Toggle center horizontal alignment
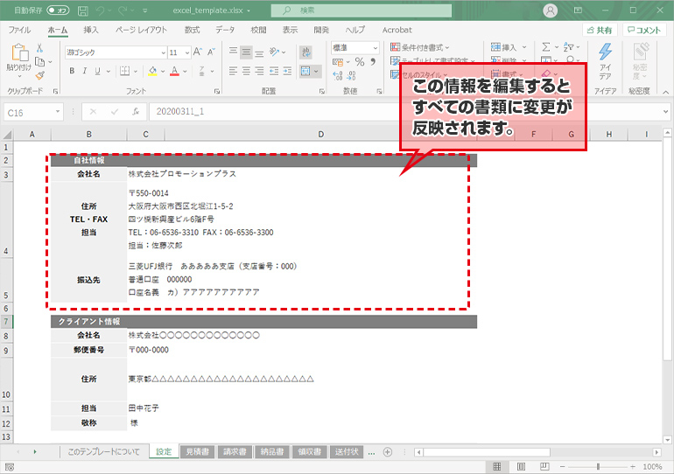 [x=246, y=71]
